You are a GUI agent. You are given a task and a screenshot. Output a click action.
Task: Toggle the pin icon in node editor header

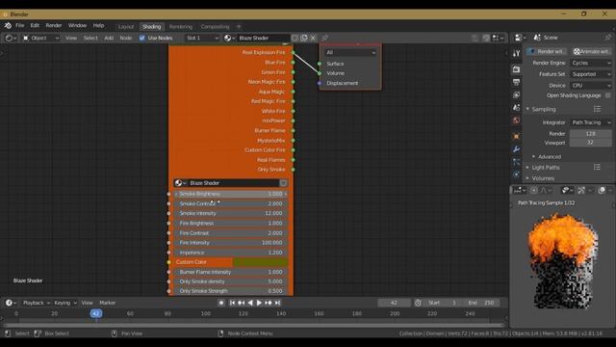coord(325,39)
